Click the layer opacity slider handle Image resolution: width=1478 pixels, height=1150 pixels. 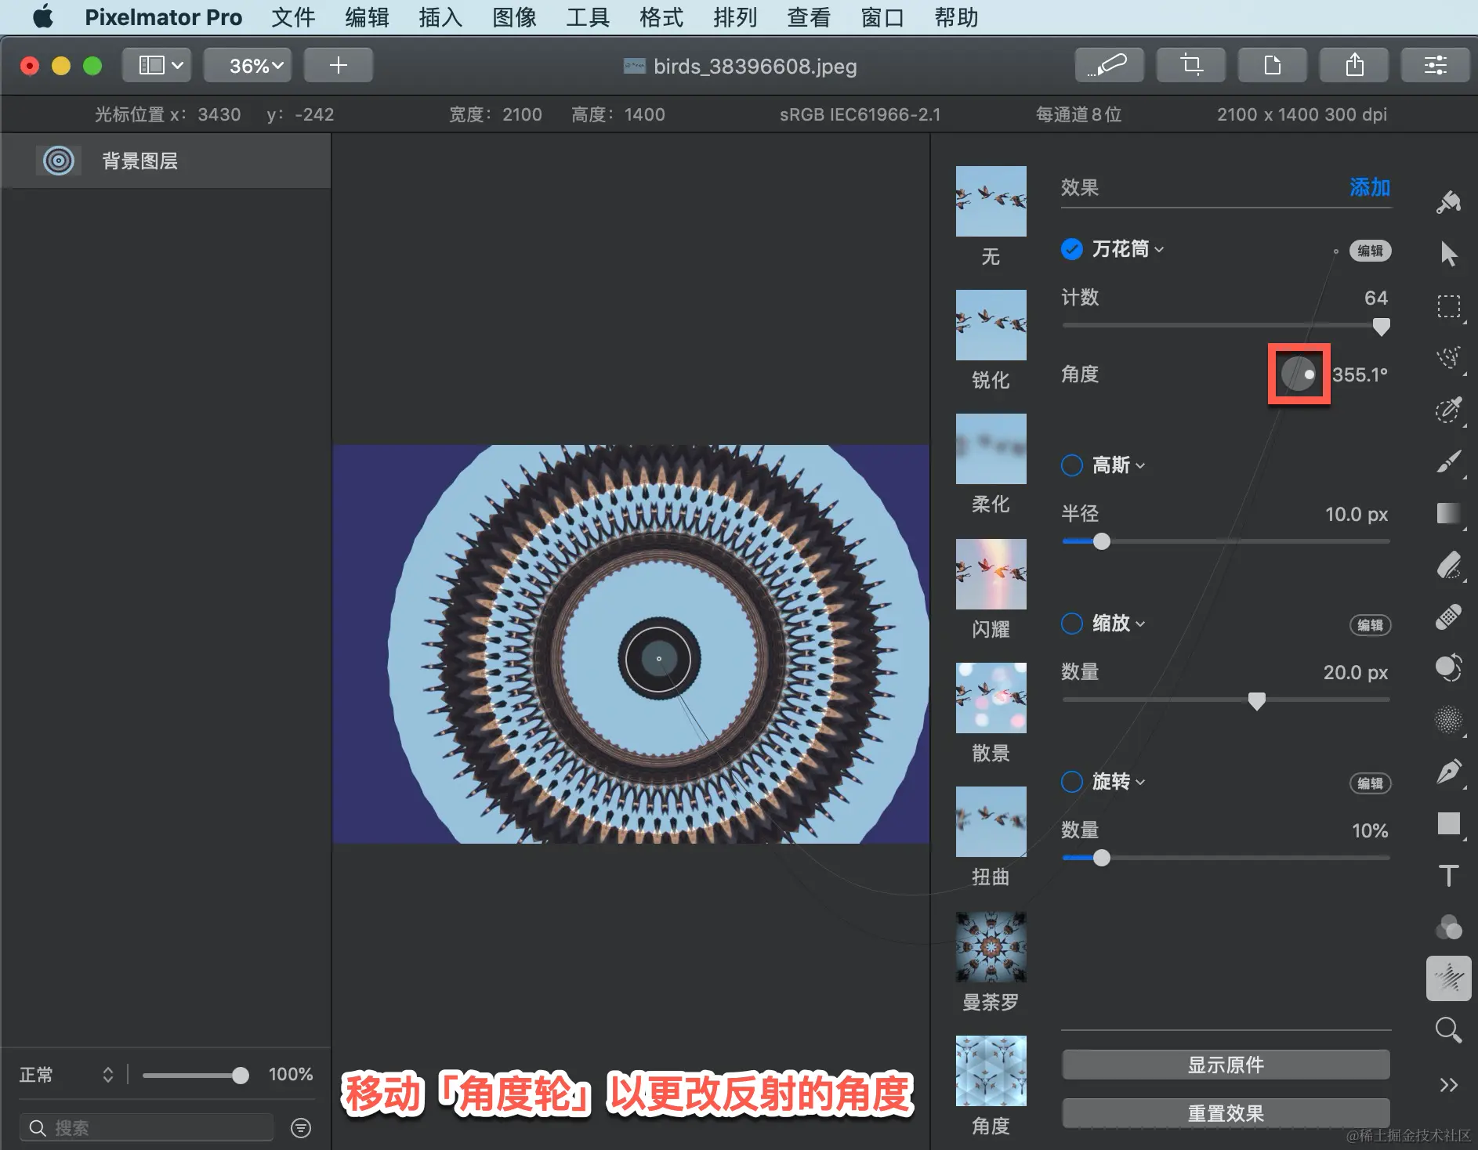[241, 1076]
